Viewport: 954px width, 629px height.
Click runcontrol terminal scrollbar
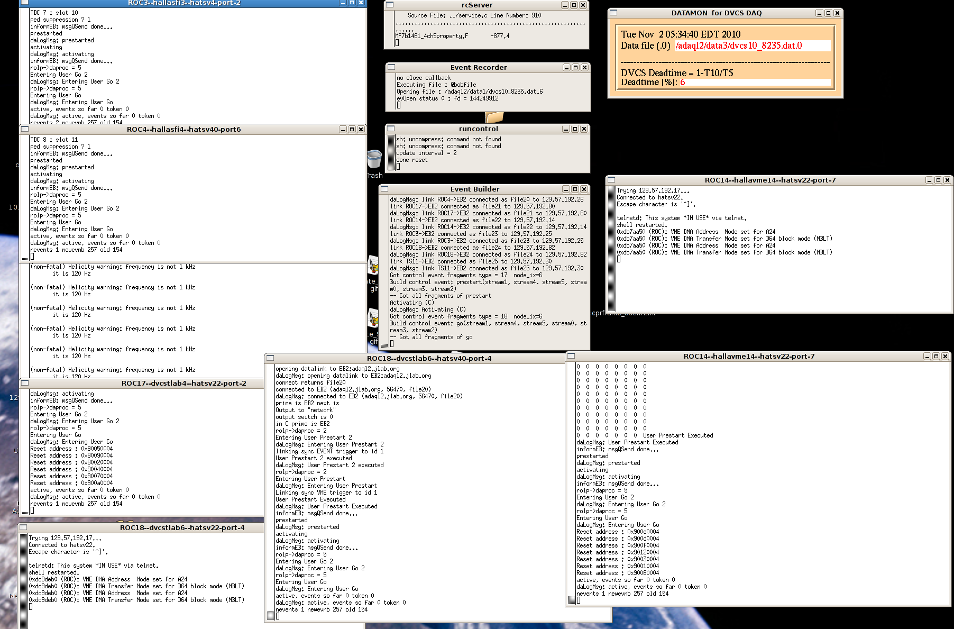[391, 153]
